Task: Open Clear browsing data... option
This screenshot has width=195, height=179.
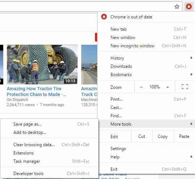Action: tap(49, 145)
